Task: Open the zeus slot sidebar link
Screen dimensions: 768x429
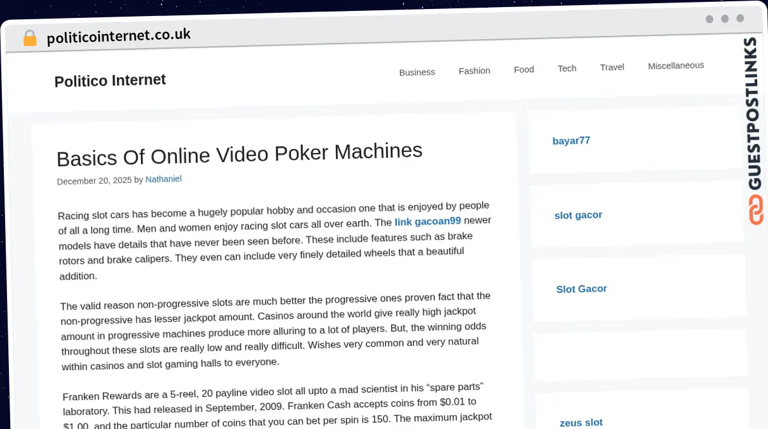Action: click(x=581, y=423)
